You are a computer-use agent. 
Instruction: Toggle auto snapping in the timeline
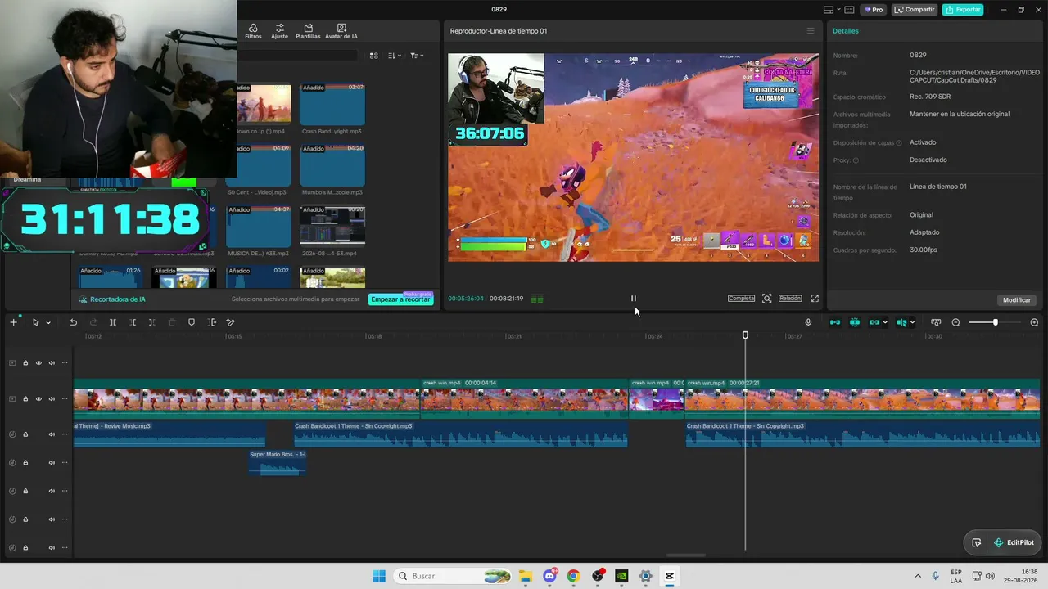(x=855, y=322)
